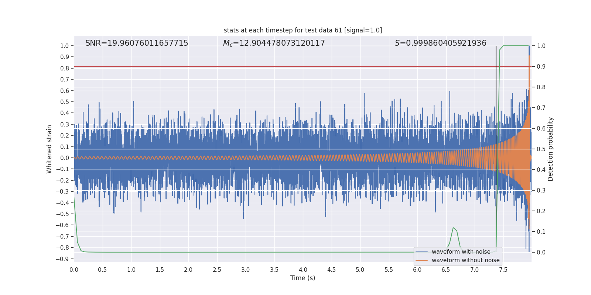This screenshot has height=295, width=591.
Task: Click the 0.0 tick on time axis
Action: pyautogui.click(x=74, y=270)
